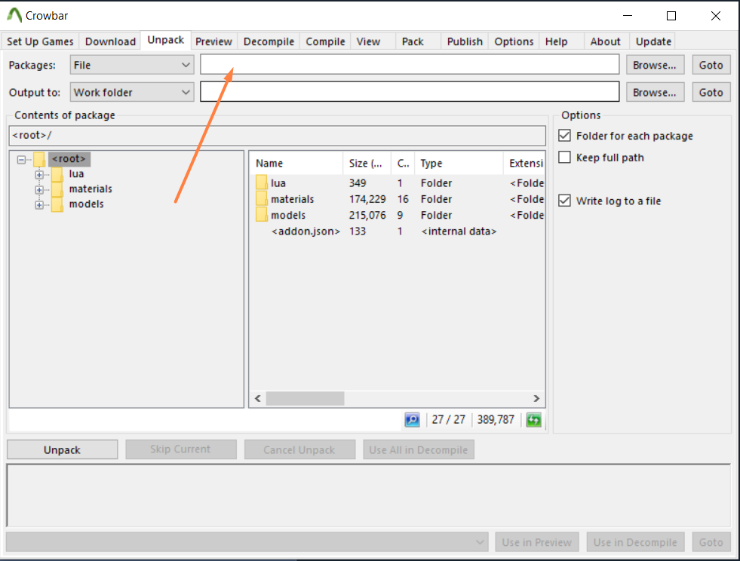740x561 pixels.
Task: Expand the models tree node
Action: point(39,205)
